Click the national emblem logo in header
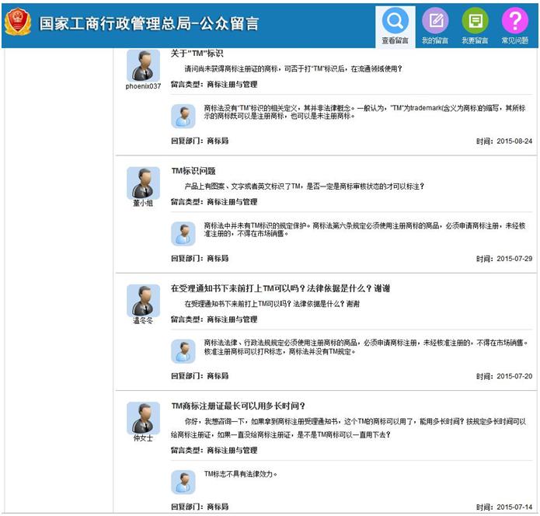This screenshot has height=516, width=540. click(18, 23)
